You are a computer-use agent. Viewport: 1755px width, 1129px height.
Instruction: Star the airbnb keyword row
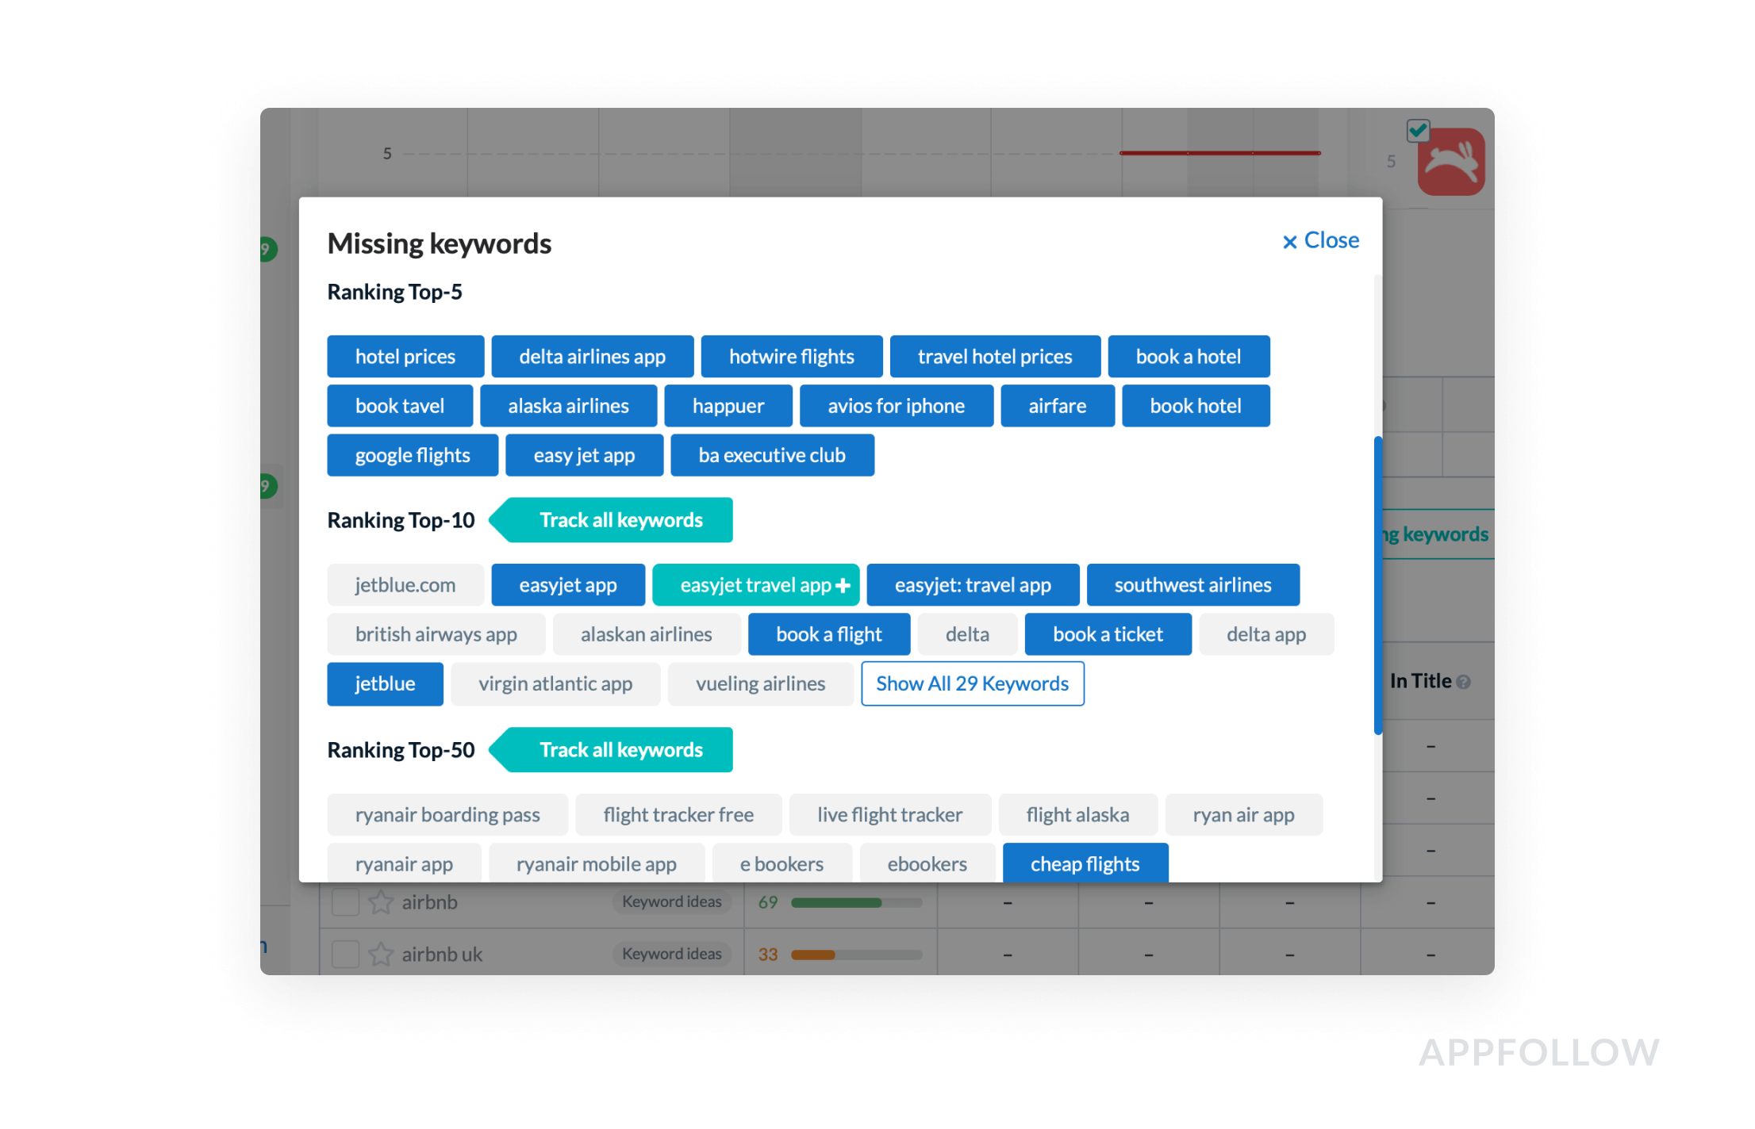381,902
